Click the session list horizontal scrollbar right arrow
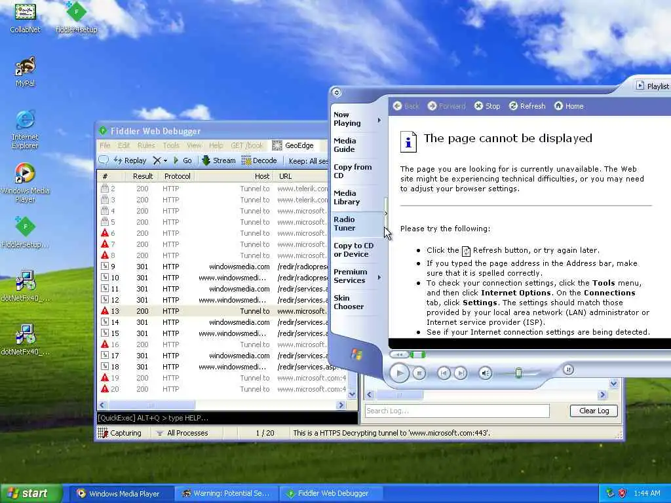This screenshot has height=503, width=671. pyautogui.click(x=341, y=405)
